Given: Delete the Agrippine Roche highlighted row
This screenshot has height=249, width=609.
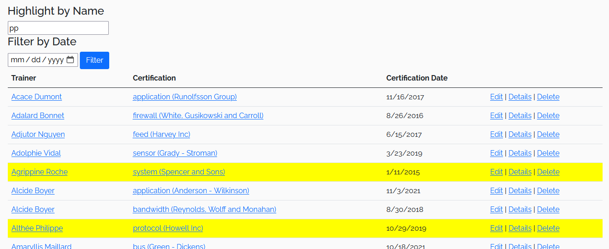Looking at the screenshot, I should [x=548, y=172].
